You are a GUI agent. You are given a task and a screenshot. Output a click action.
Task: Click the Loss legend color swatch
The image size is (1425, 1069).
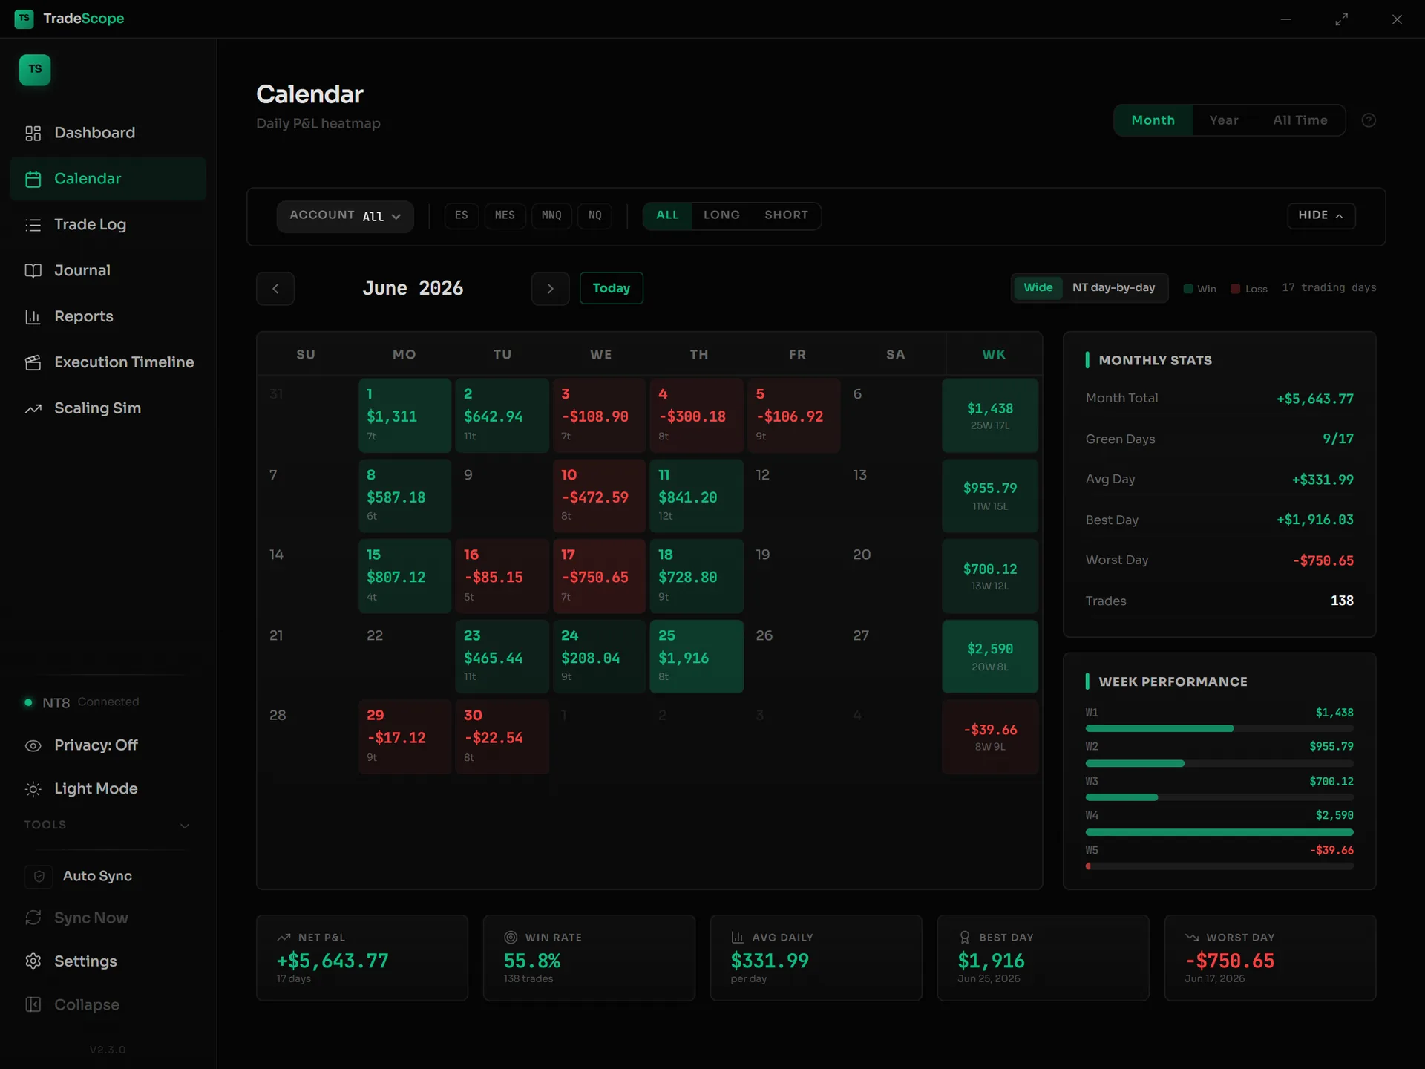[x=1236, y=289]
